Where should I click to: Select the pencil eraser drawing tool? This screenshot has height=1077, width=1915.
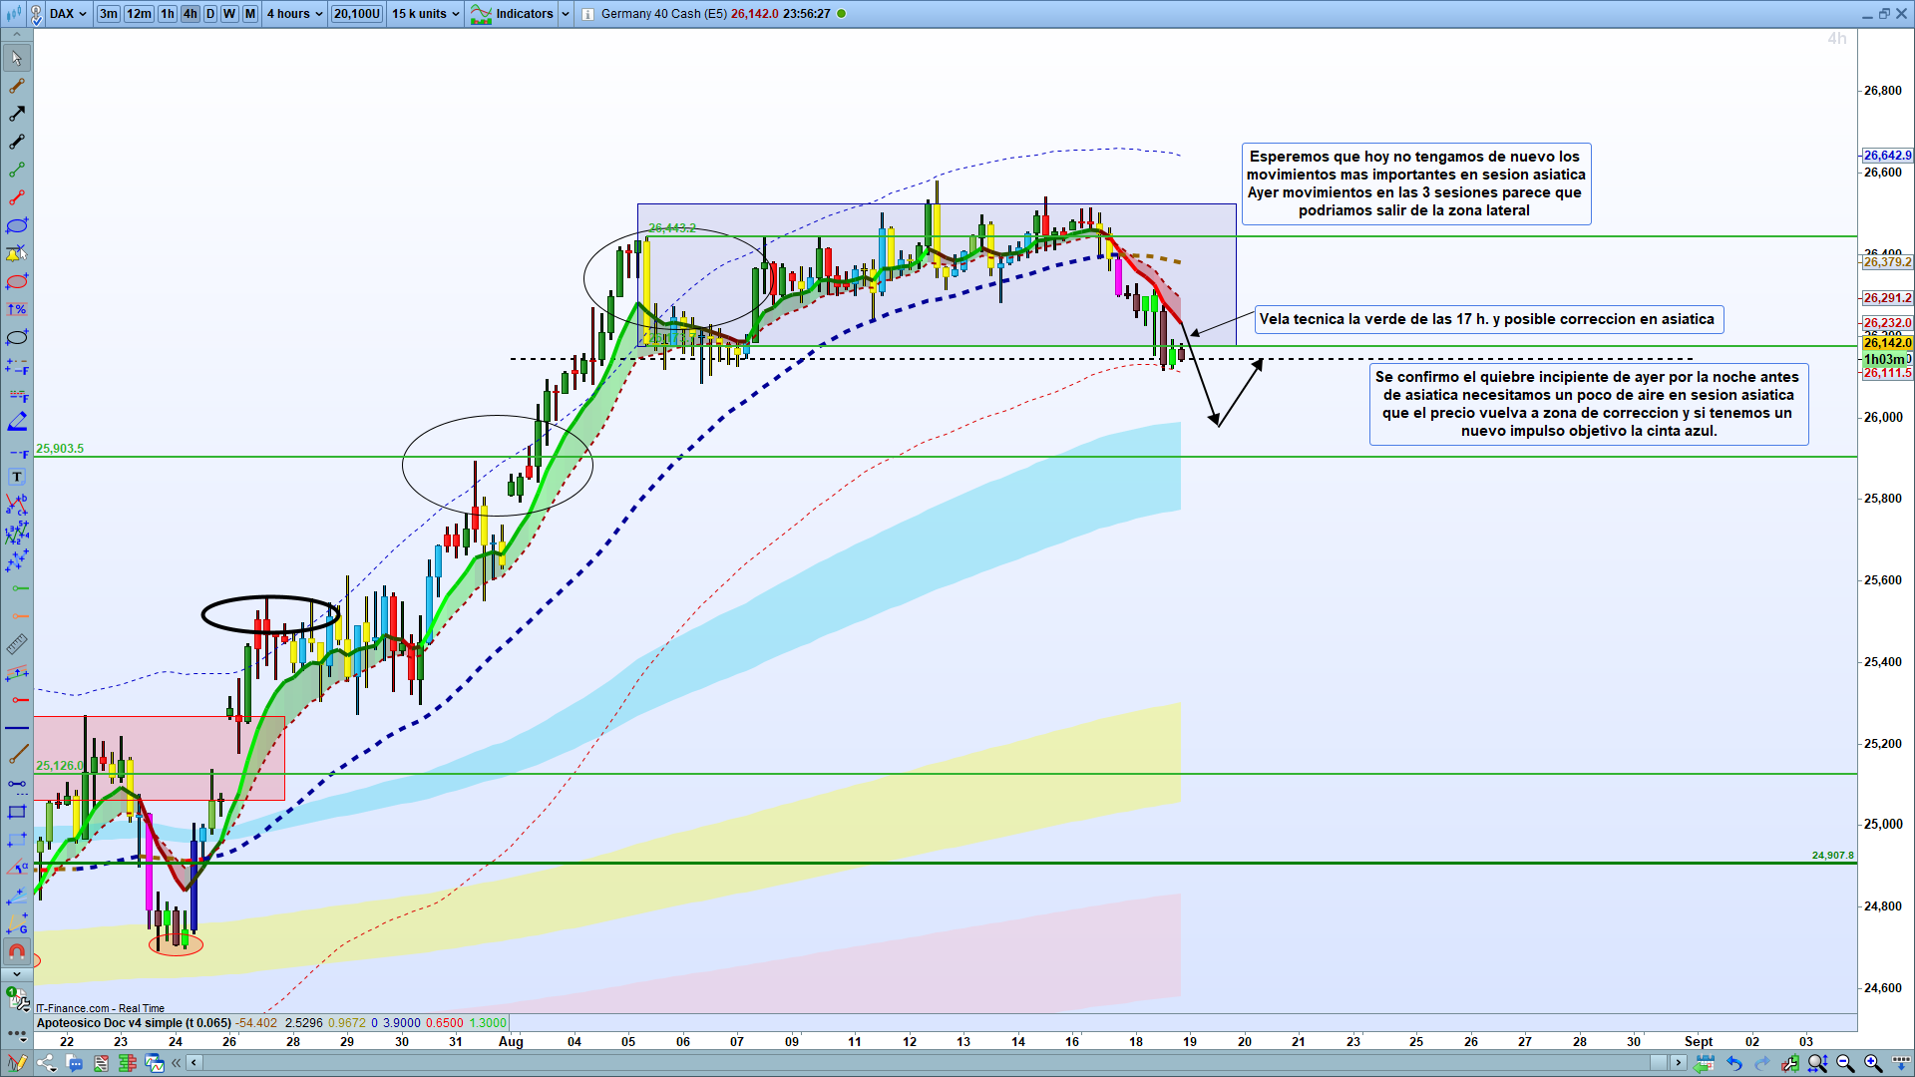tap(17, 421)
